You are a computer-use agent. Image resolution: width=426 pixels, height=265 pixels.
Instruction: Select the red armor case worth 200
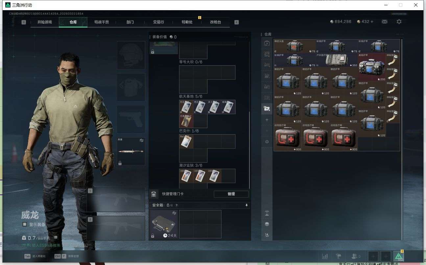pyautogui.click(x=372, y=67)
